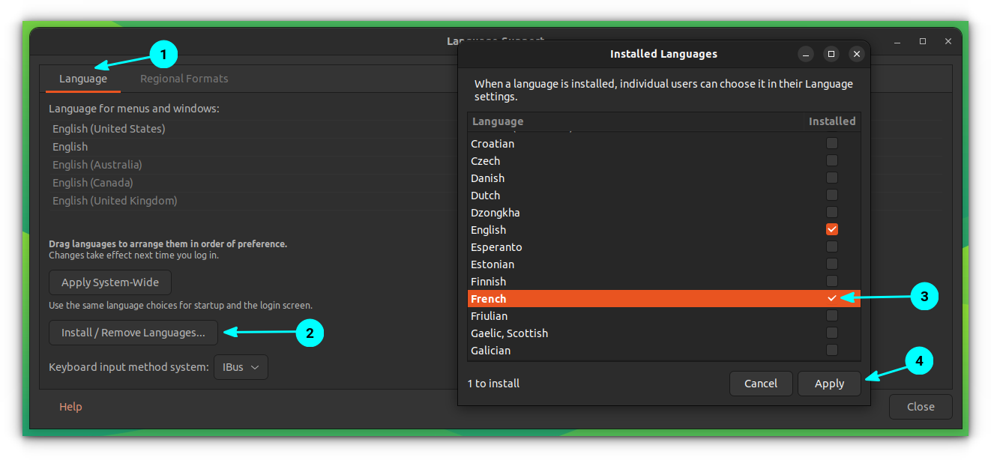Enable Dzongkha for installation
The width and height of the screenshot is (991, 460).
831,211
